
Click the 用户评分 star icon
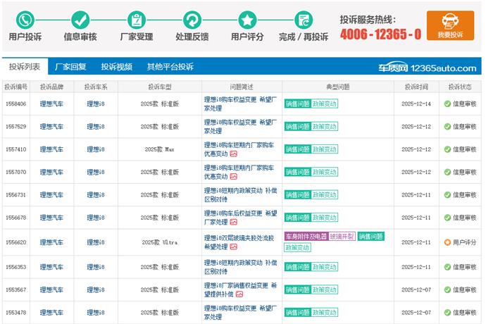[247, 18]
